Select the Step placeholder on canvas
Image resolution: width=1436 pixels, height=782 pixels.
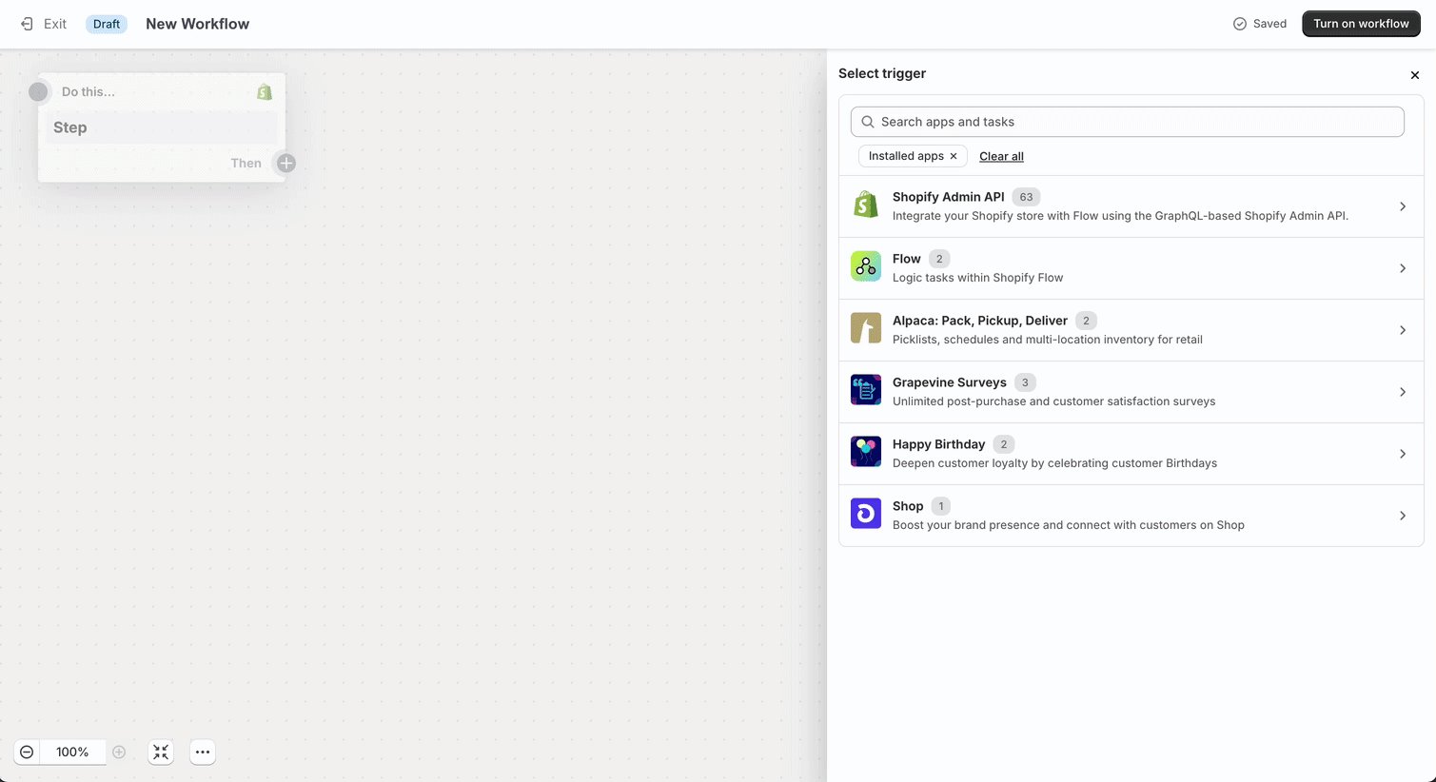162,127
